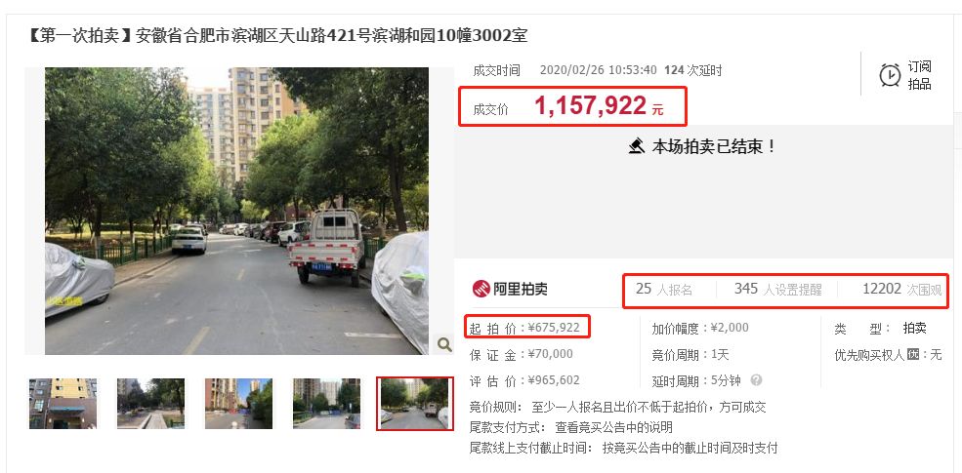Screen dimensions: 962x473
Task: Click the help icon beside 延时周期
Action: 757,380
